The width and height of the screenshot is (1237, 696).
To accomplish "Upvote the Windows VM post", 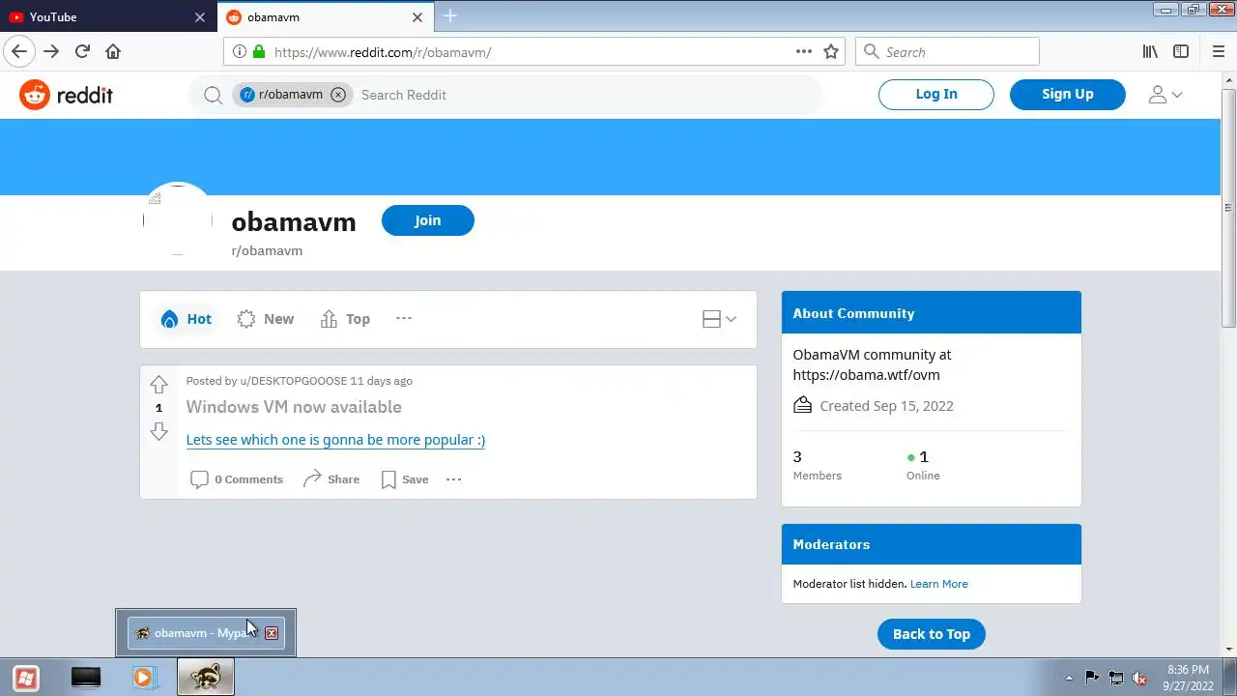I will 159,385.
